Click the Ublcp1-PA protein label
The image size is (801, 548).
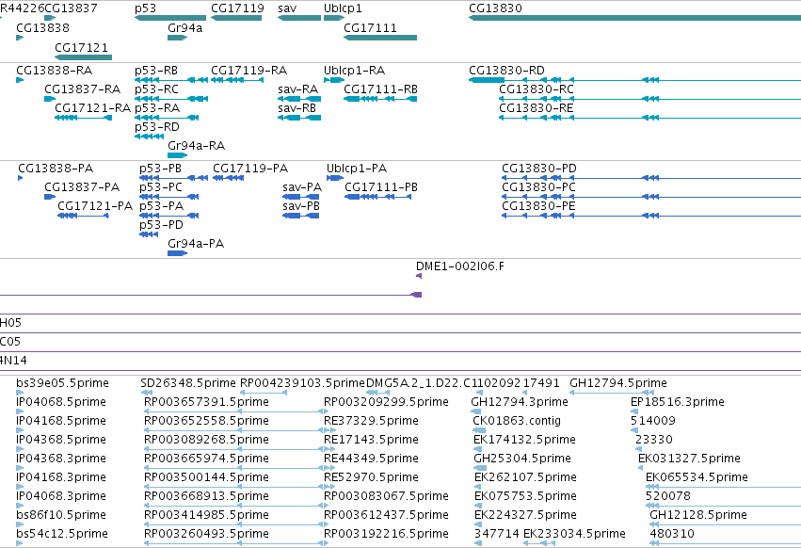click(357, 169)
